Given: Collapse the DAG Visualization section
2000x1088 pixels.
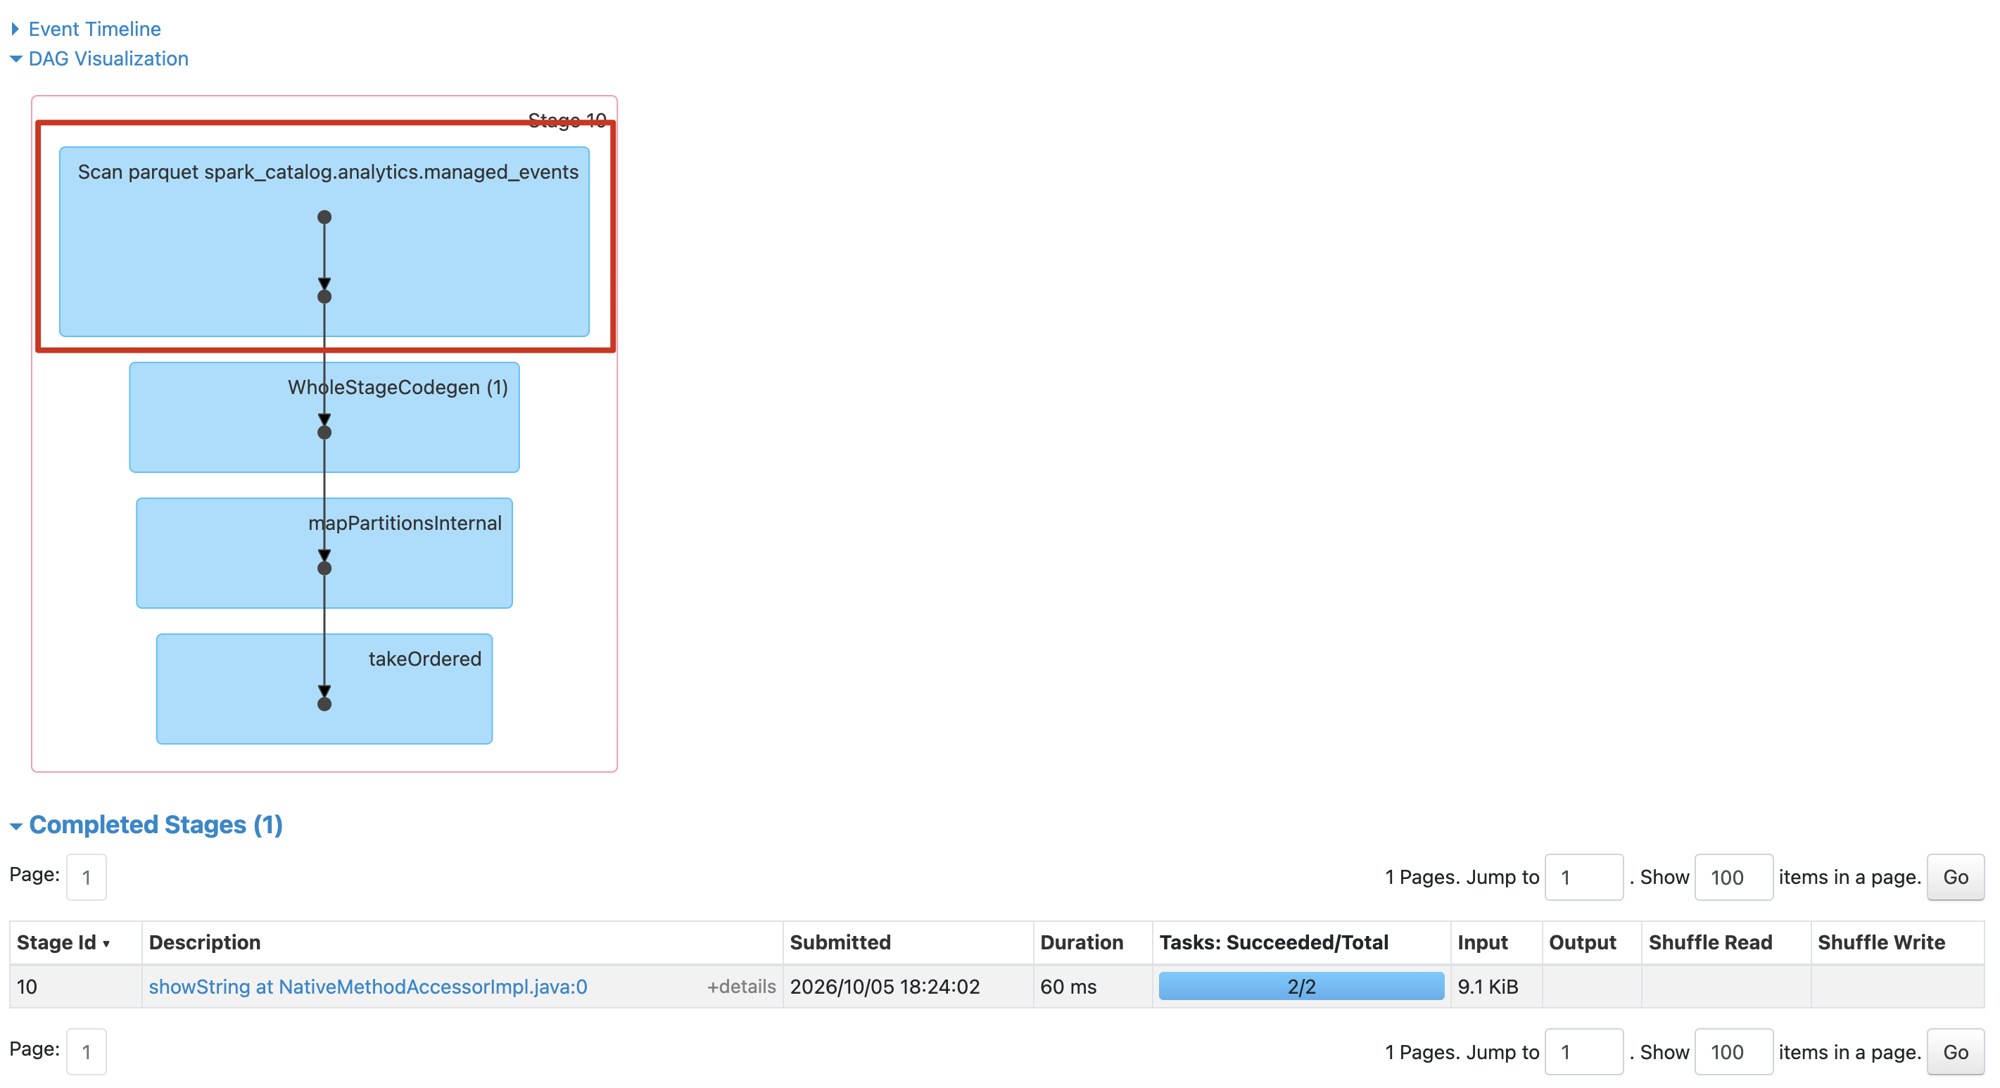Looking at the screenshot, I should pos(107,58).
